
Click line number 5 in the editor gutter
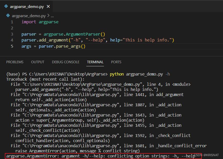12,46
